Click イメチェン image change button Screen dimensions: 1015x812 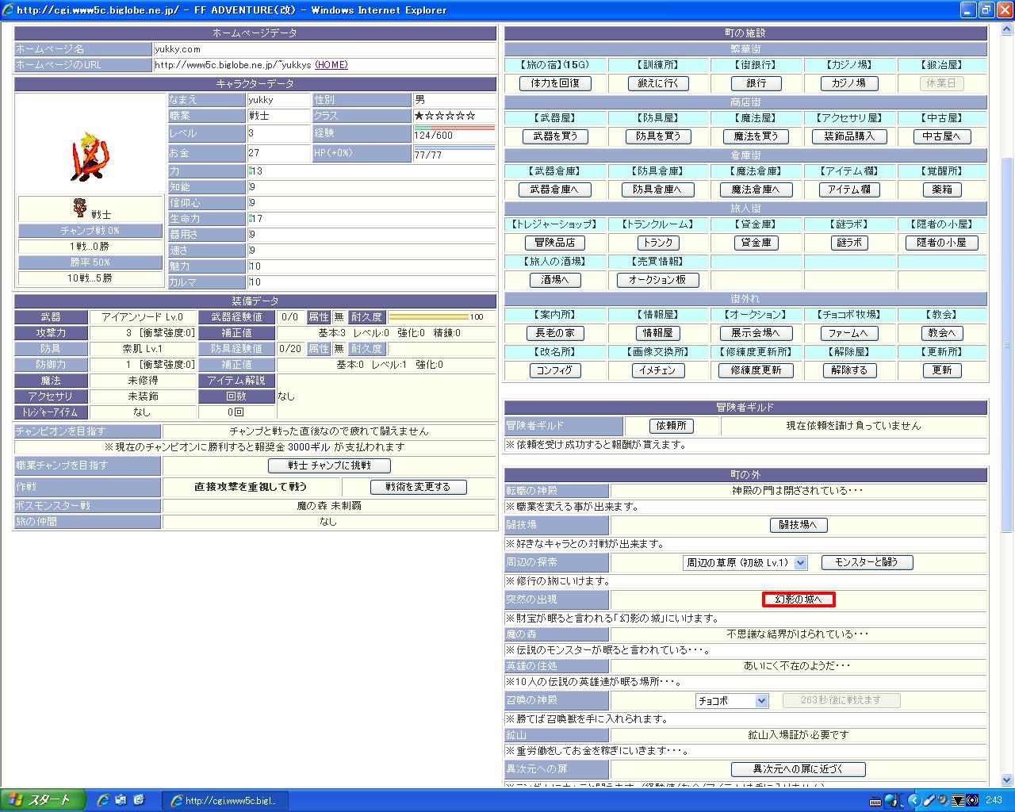[658, 370]
